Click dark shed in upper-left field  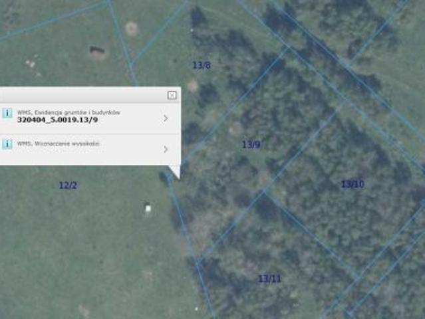coord(97,50)
